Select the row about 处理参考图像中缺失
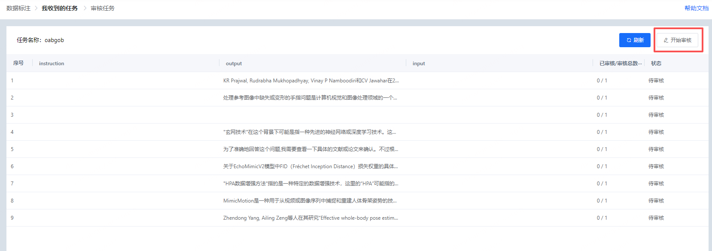 [357, 97]
